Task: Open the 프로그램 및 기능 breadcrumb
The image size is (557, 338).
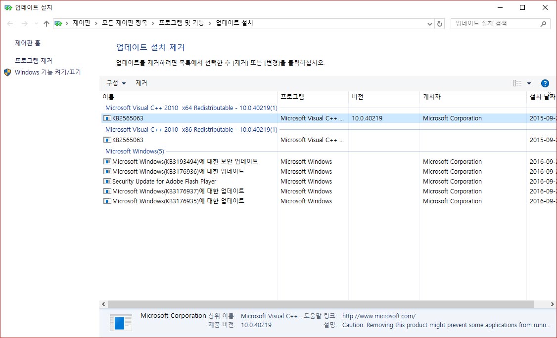Action: point(181,23)
